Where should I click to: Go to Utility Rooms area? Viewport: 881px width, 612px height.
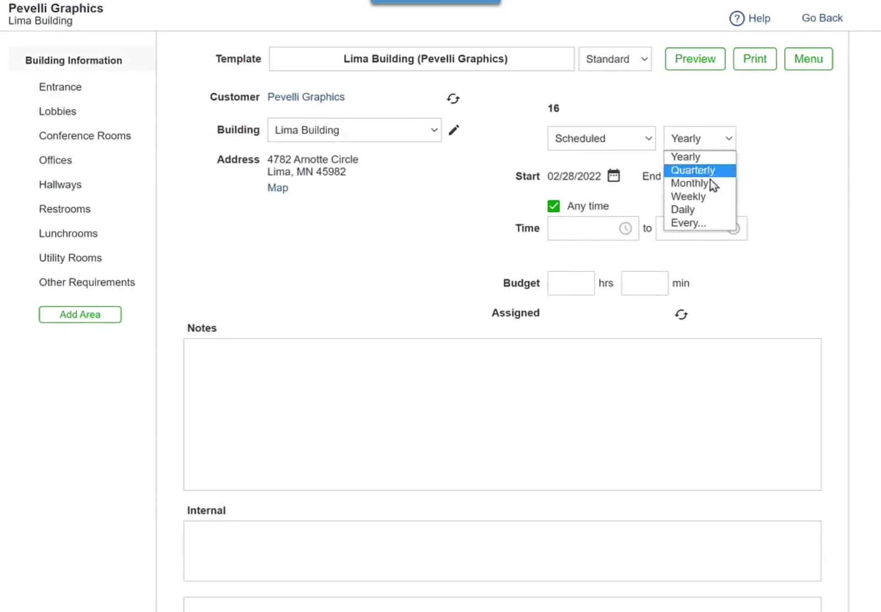70,258
